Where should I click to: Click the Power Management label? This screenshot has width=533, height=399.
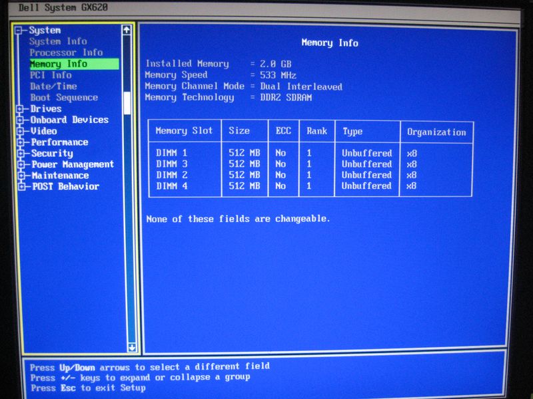coord(73,164)
